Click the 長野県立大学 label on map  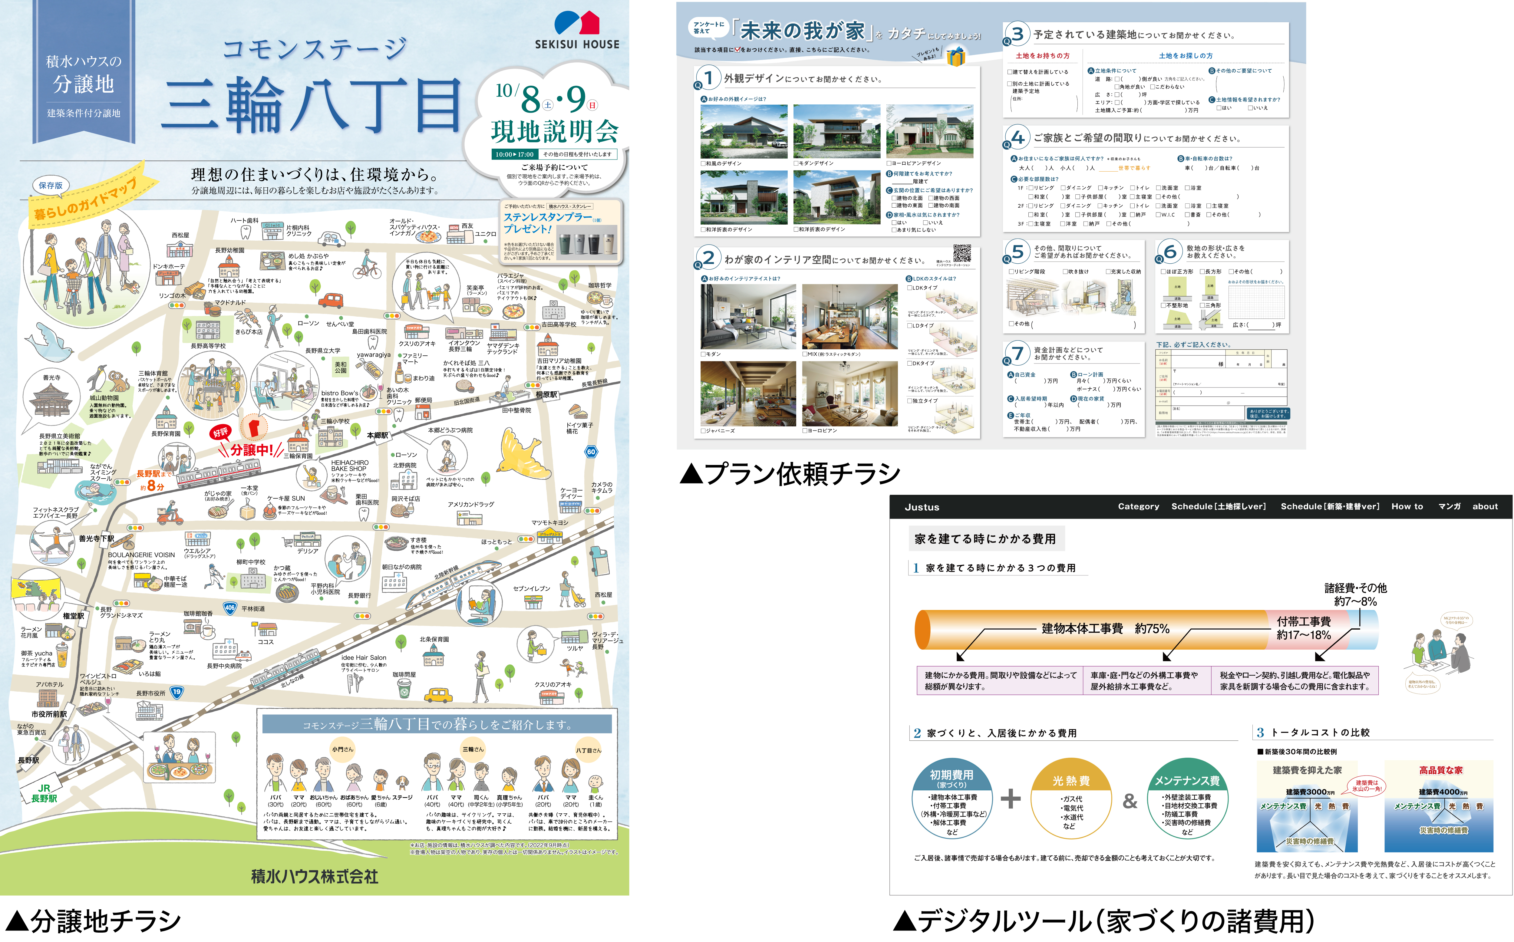[x=323, y=350]
